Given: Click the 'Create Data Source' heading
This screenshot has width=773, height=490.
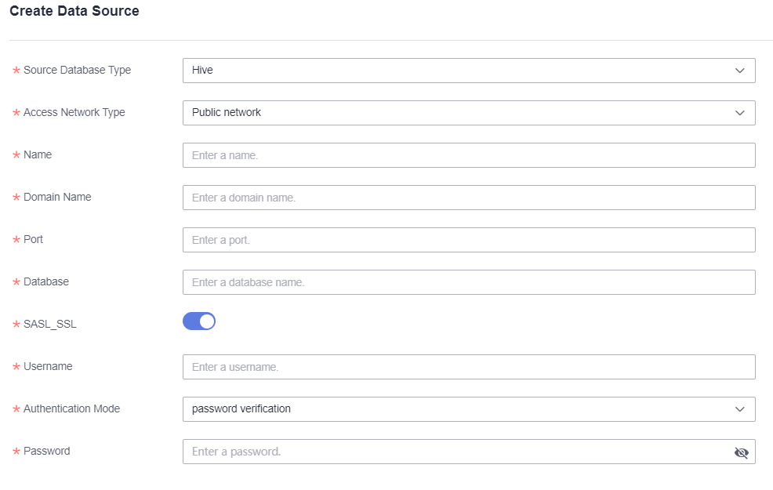Looking at the screenshot, I should point(74,12).
